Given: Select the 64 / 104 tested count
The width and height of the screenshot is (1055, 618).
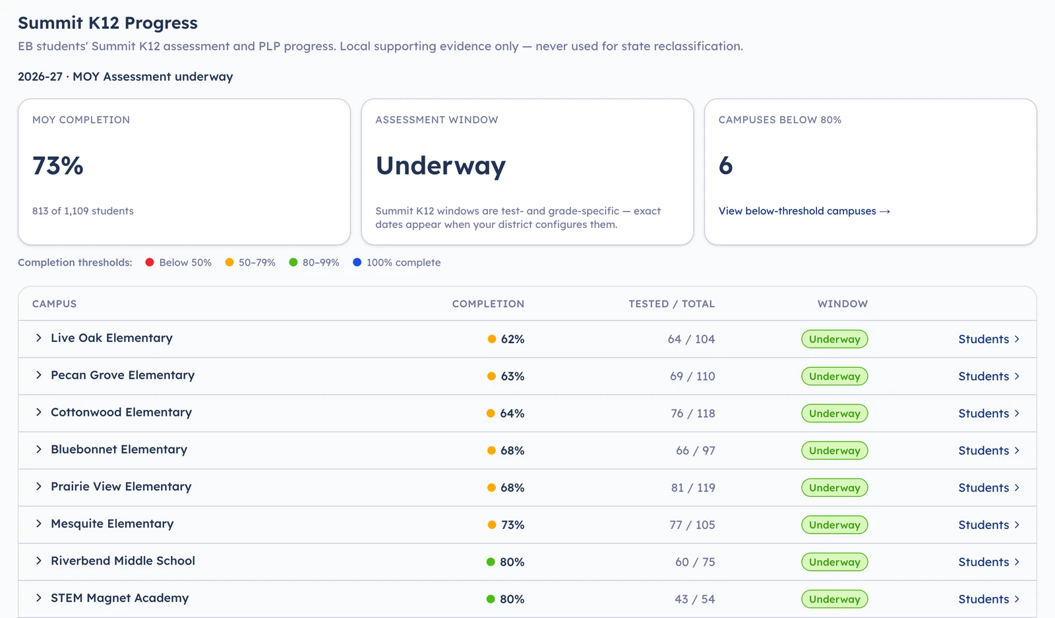Looking at the screenshot, I should coord(691,339).
